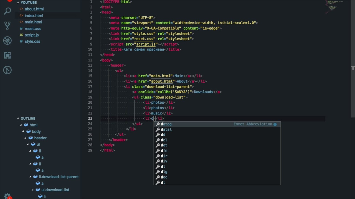Image resolution: width=355 pixels, height=199 pixels.
Task: Click the wrench icon beside div suggestion
Action: [x=158, y=161]
